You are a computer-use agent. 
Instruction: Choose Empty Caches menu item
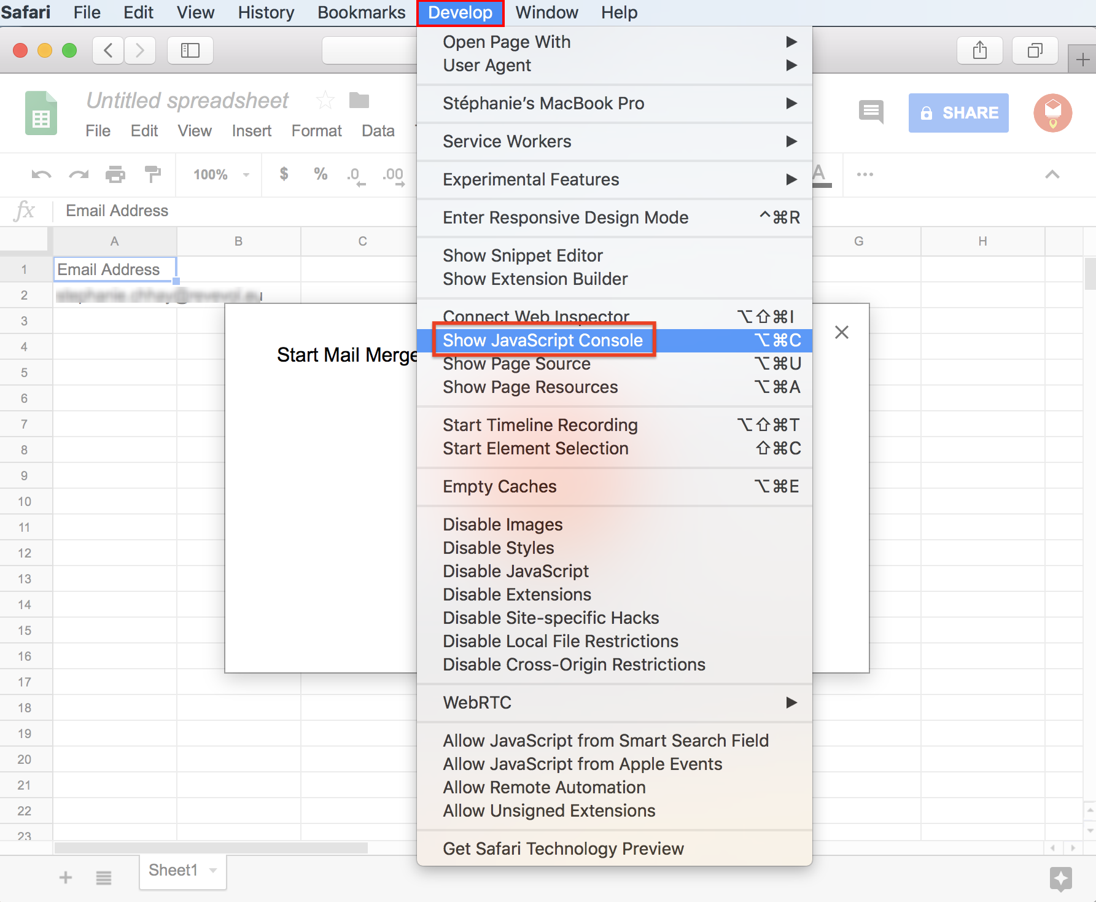point(500,486)
